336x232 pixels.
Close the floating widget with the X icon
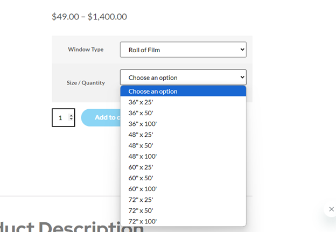click(x=331, y=209)
